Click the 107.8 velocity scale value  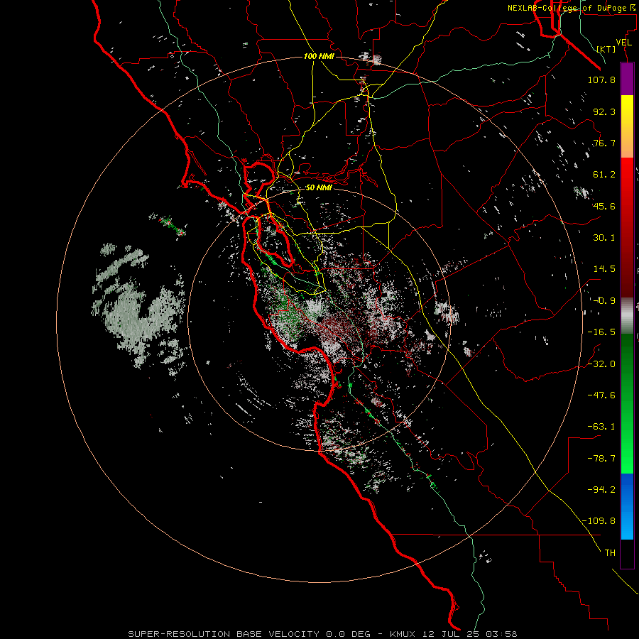tap(601, 80)
